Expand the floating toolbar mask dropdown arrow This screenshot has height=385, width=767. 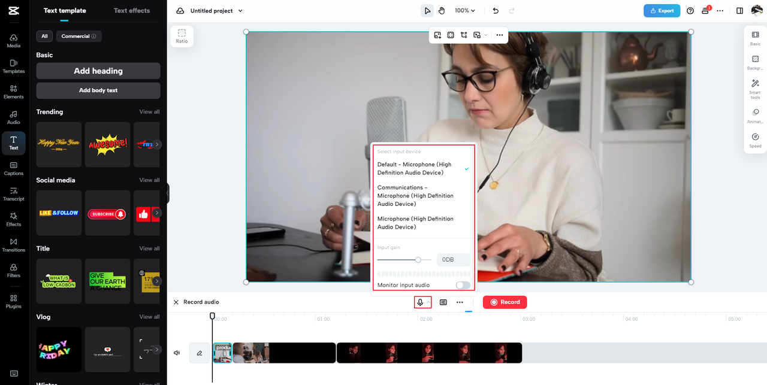tap(485, 35)
